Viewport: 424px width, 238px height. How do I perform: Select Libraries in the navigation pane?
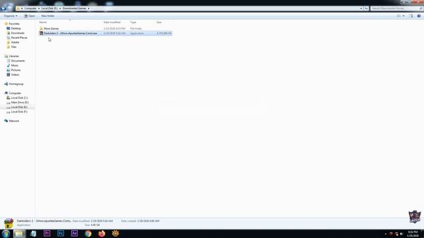14,56
